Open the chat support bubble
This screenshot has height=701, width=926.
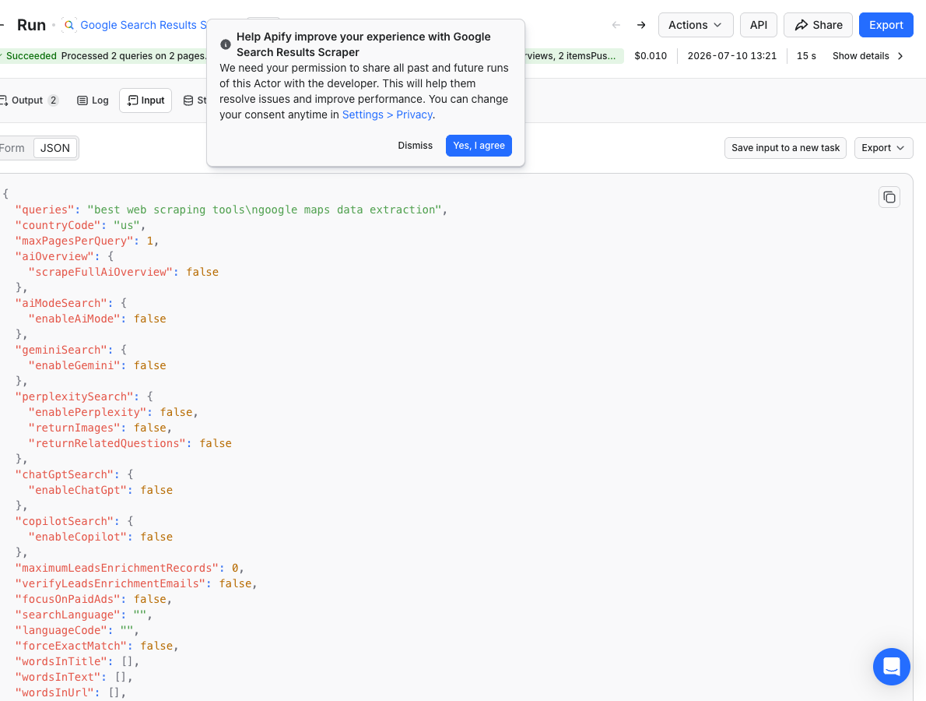(x=891, y=666)
